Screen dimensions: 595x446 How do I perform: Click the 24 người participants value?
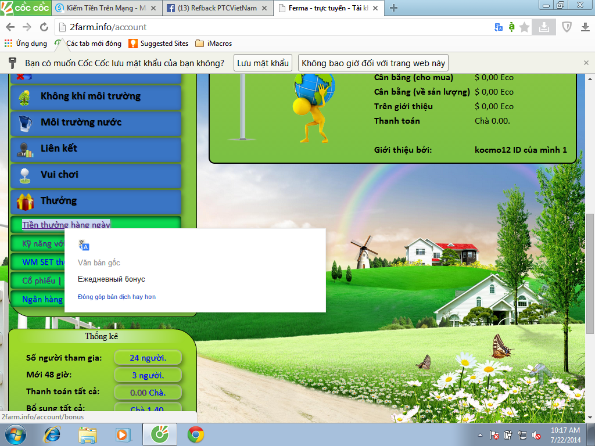click(148, 358)
